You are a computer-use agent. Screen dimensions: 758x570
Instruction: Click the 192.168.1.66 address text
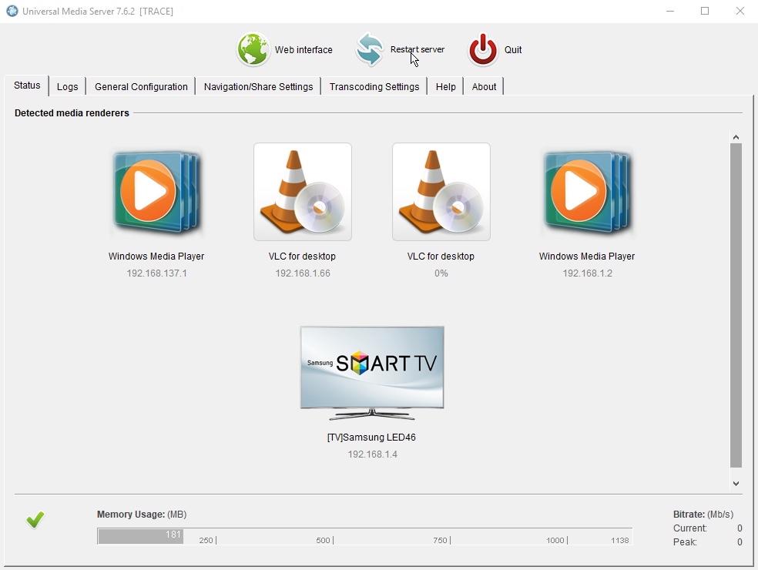(x=303, y=273)
